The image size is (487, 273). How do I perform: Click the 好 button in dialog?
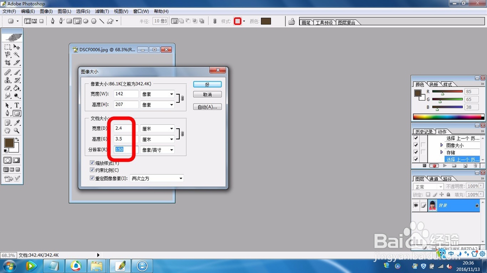(207, 85)
